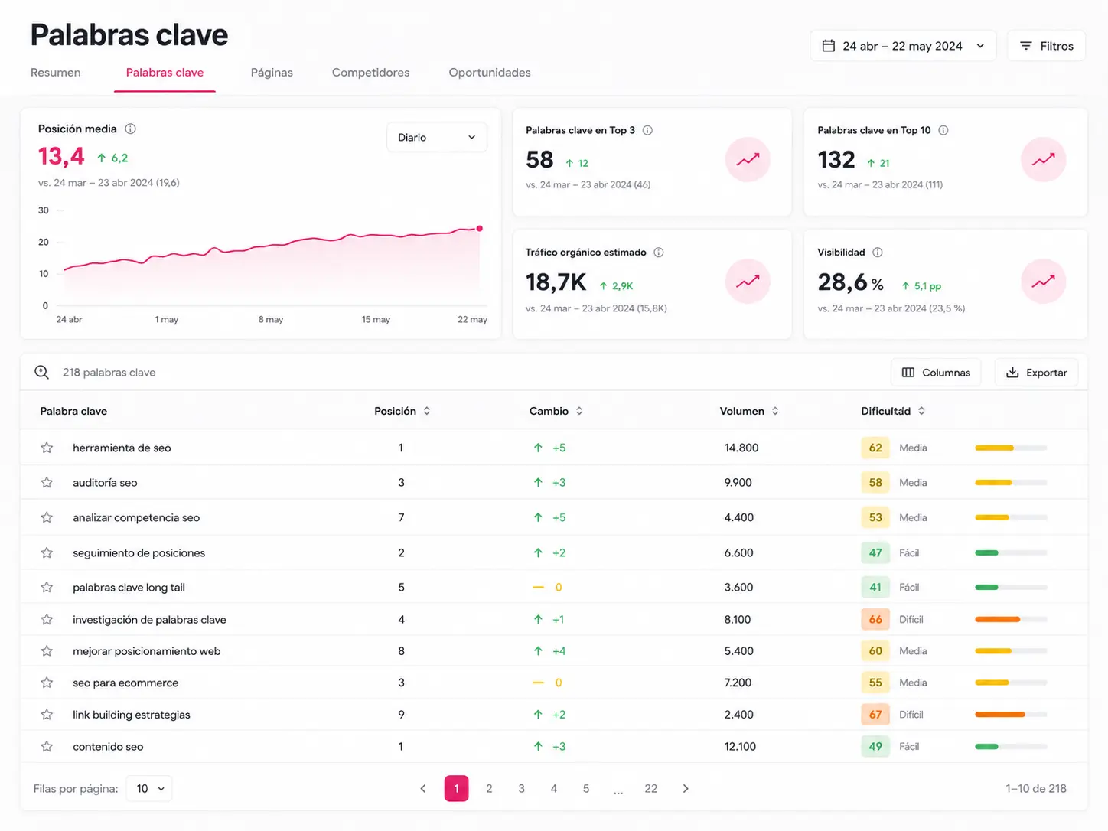Go to page 3 in the pagination
The width and height of the screenshot is (1108, 831).
pyautogui.click(x=522, y=789)
